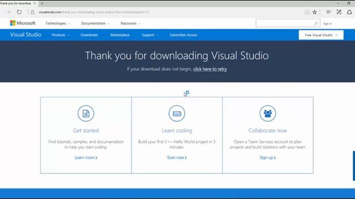
Task: Expand the Technologies dropdown
Action: tap(58, 23)
